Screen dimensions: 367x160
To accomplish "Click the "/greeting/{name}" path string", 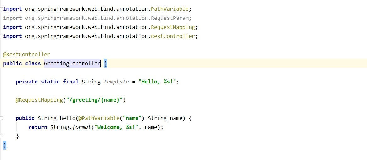I will 94,100.
